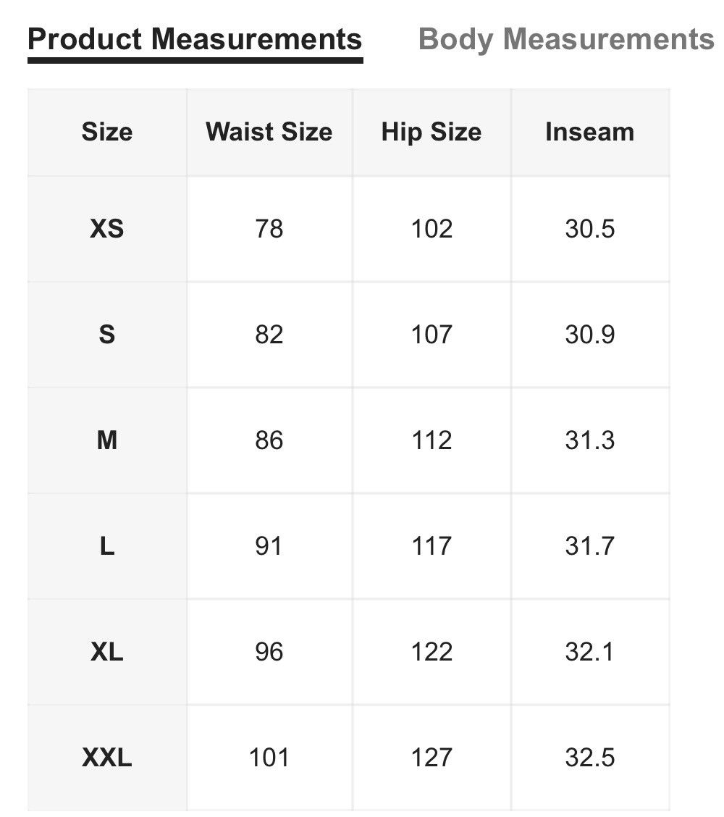The image size is (724, 817).
Task: Click the Size column header
Action: [x=106, y=132]
